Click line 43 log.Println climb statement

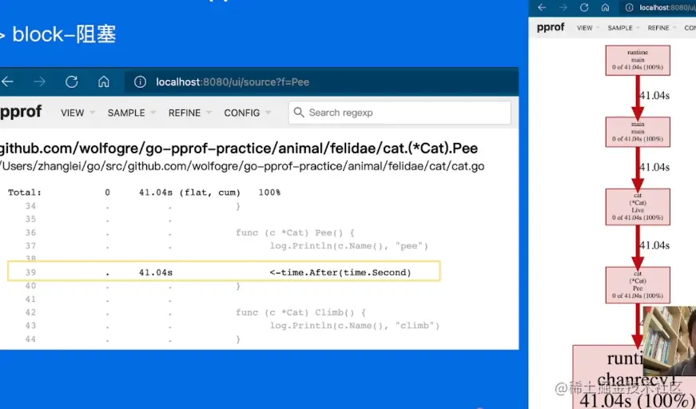355,326
